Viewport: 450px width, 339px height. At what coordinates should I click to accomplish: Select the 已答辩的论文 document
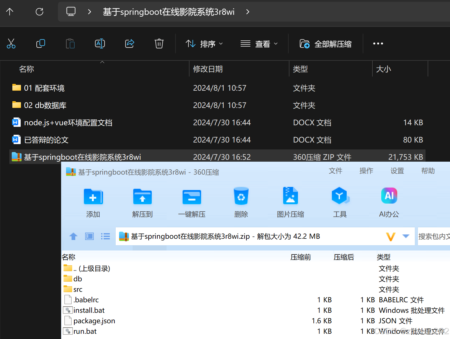point(217,140)
